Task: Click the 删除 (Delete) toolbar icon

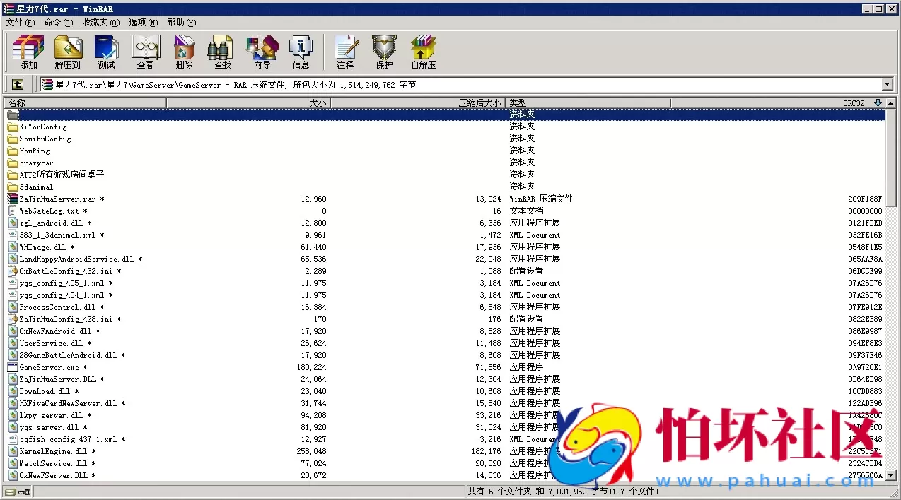Action: [x=184, y=51]
